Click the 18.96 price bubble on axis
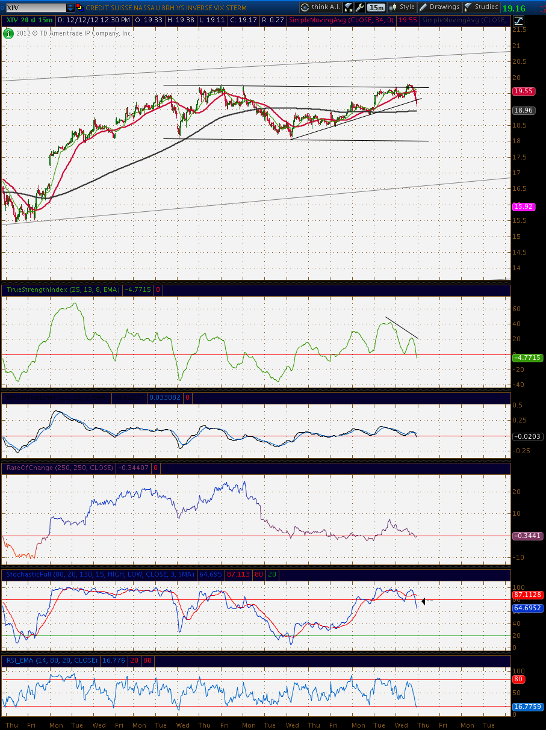 (x=523, y=111)
